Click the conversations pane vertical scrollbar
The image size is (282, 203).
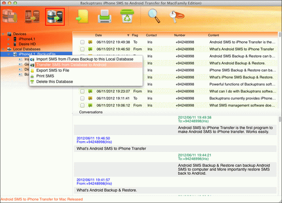tap(280, 119)
